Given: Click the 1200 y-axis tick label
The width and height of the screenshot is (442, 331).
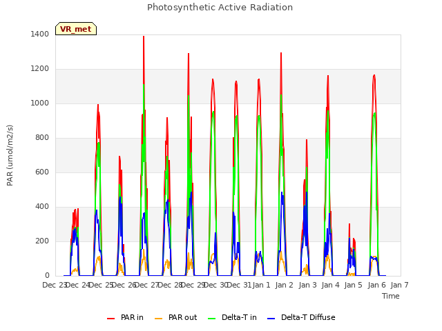Looking at the screenshot, I should (x=40, y=69).
